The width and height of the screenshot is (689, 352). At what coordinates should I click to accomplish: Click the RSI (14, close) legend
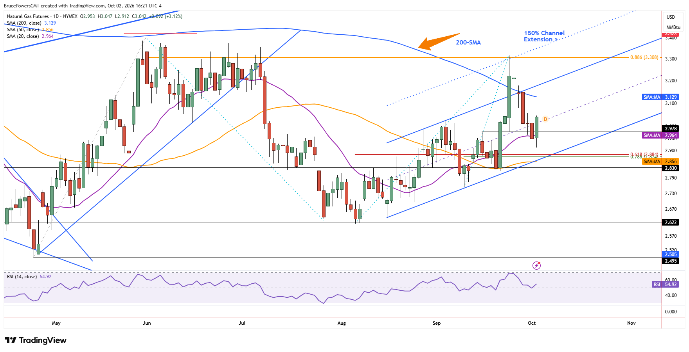point(29,277)
